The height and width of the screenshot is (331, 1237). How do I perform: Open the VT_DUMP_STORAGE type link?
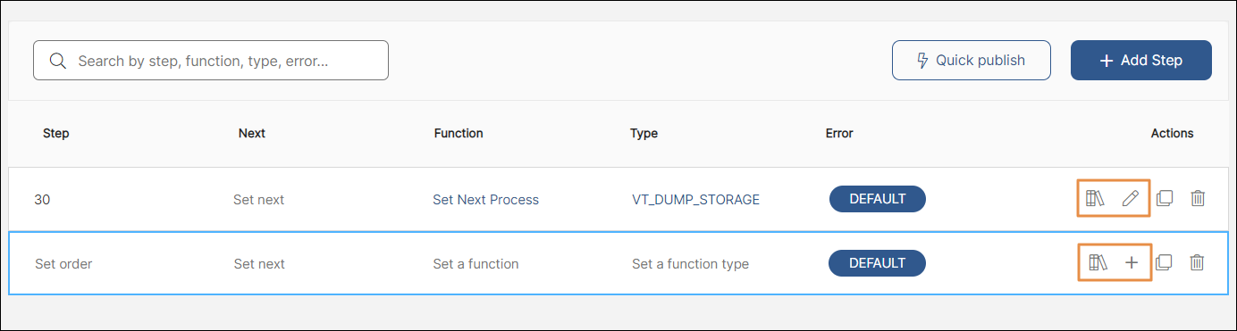click(695, 200)
